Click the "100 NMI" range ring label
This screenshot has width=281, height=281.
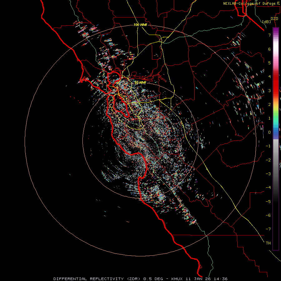pyautogui.click(x=140, y=25)
